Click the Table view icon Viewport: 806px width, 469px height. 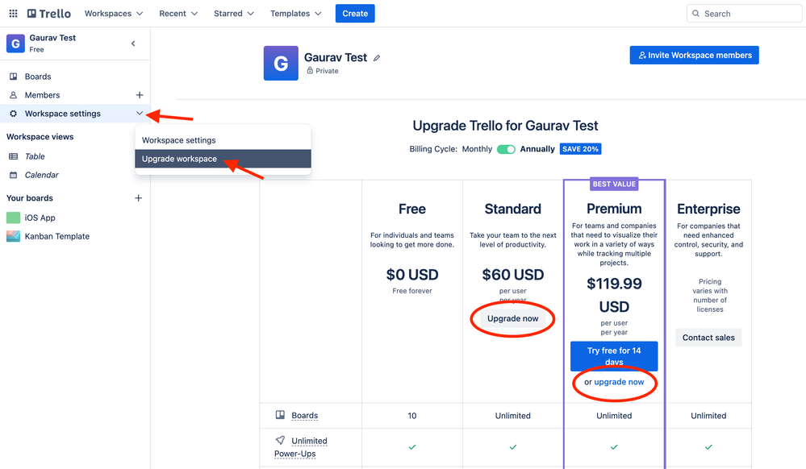pos(14,156)
